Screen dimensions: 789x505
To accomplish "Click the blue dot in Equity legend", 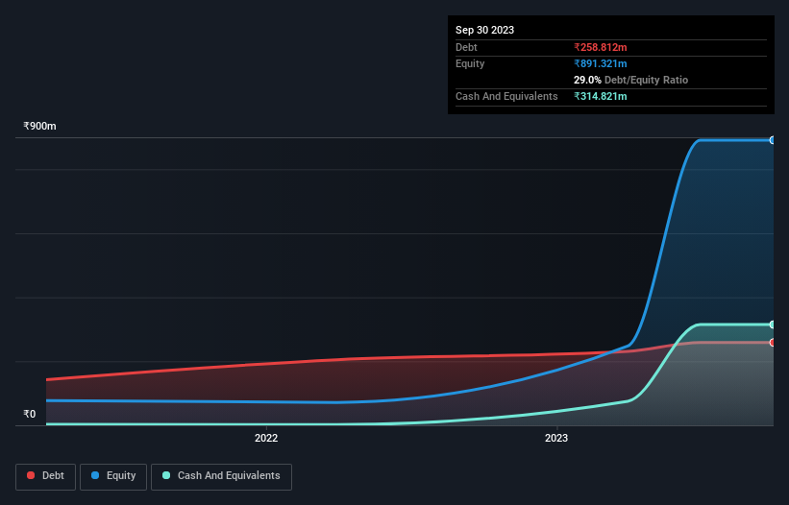I will 95,475.
